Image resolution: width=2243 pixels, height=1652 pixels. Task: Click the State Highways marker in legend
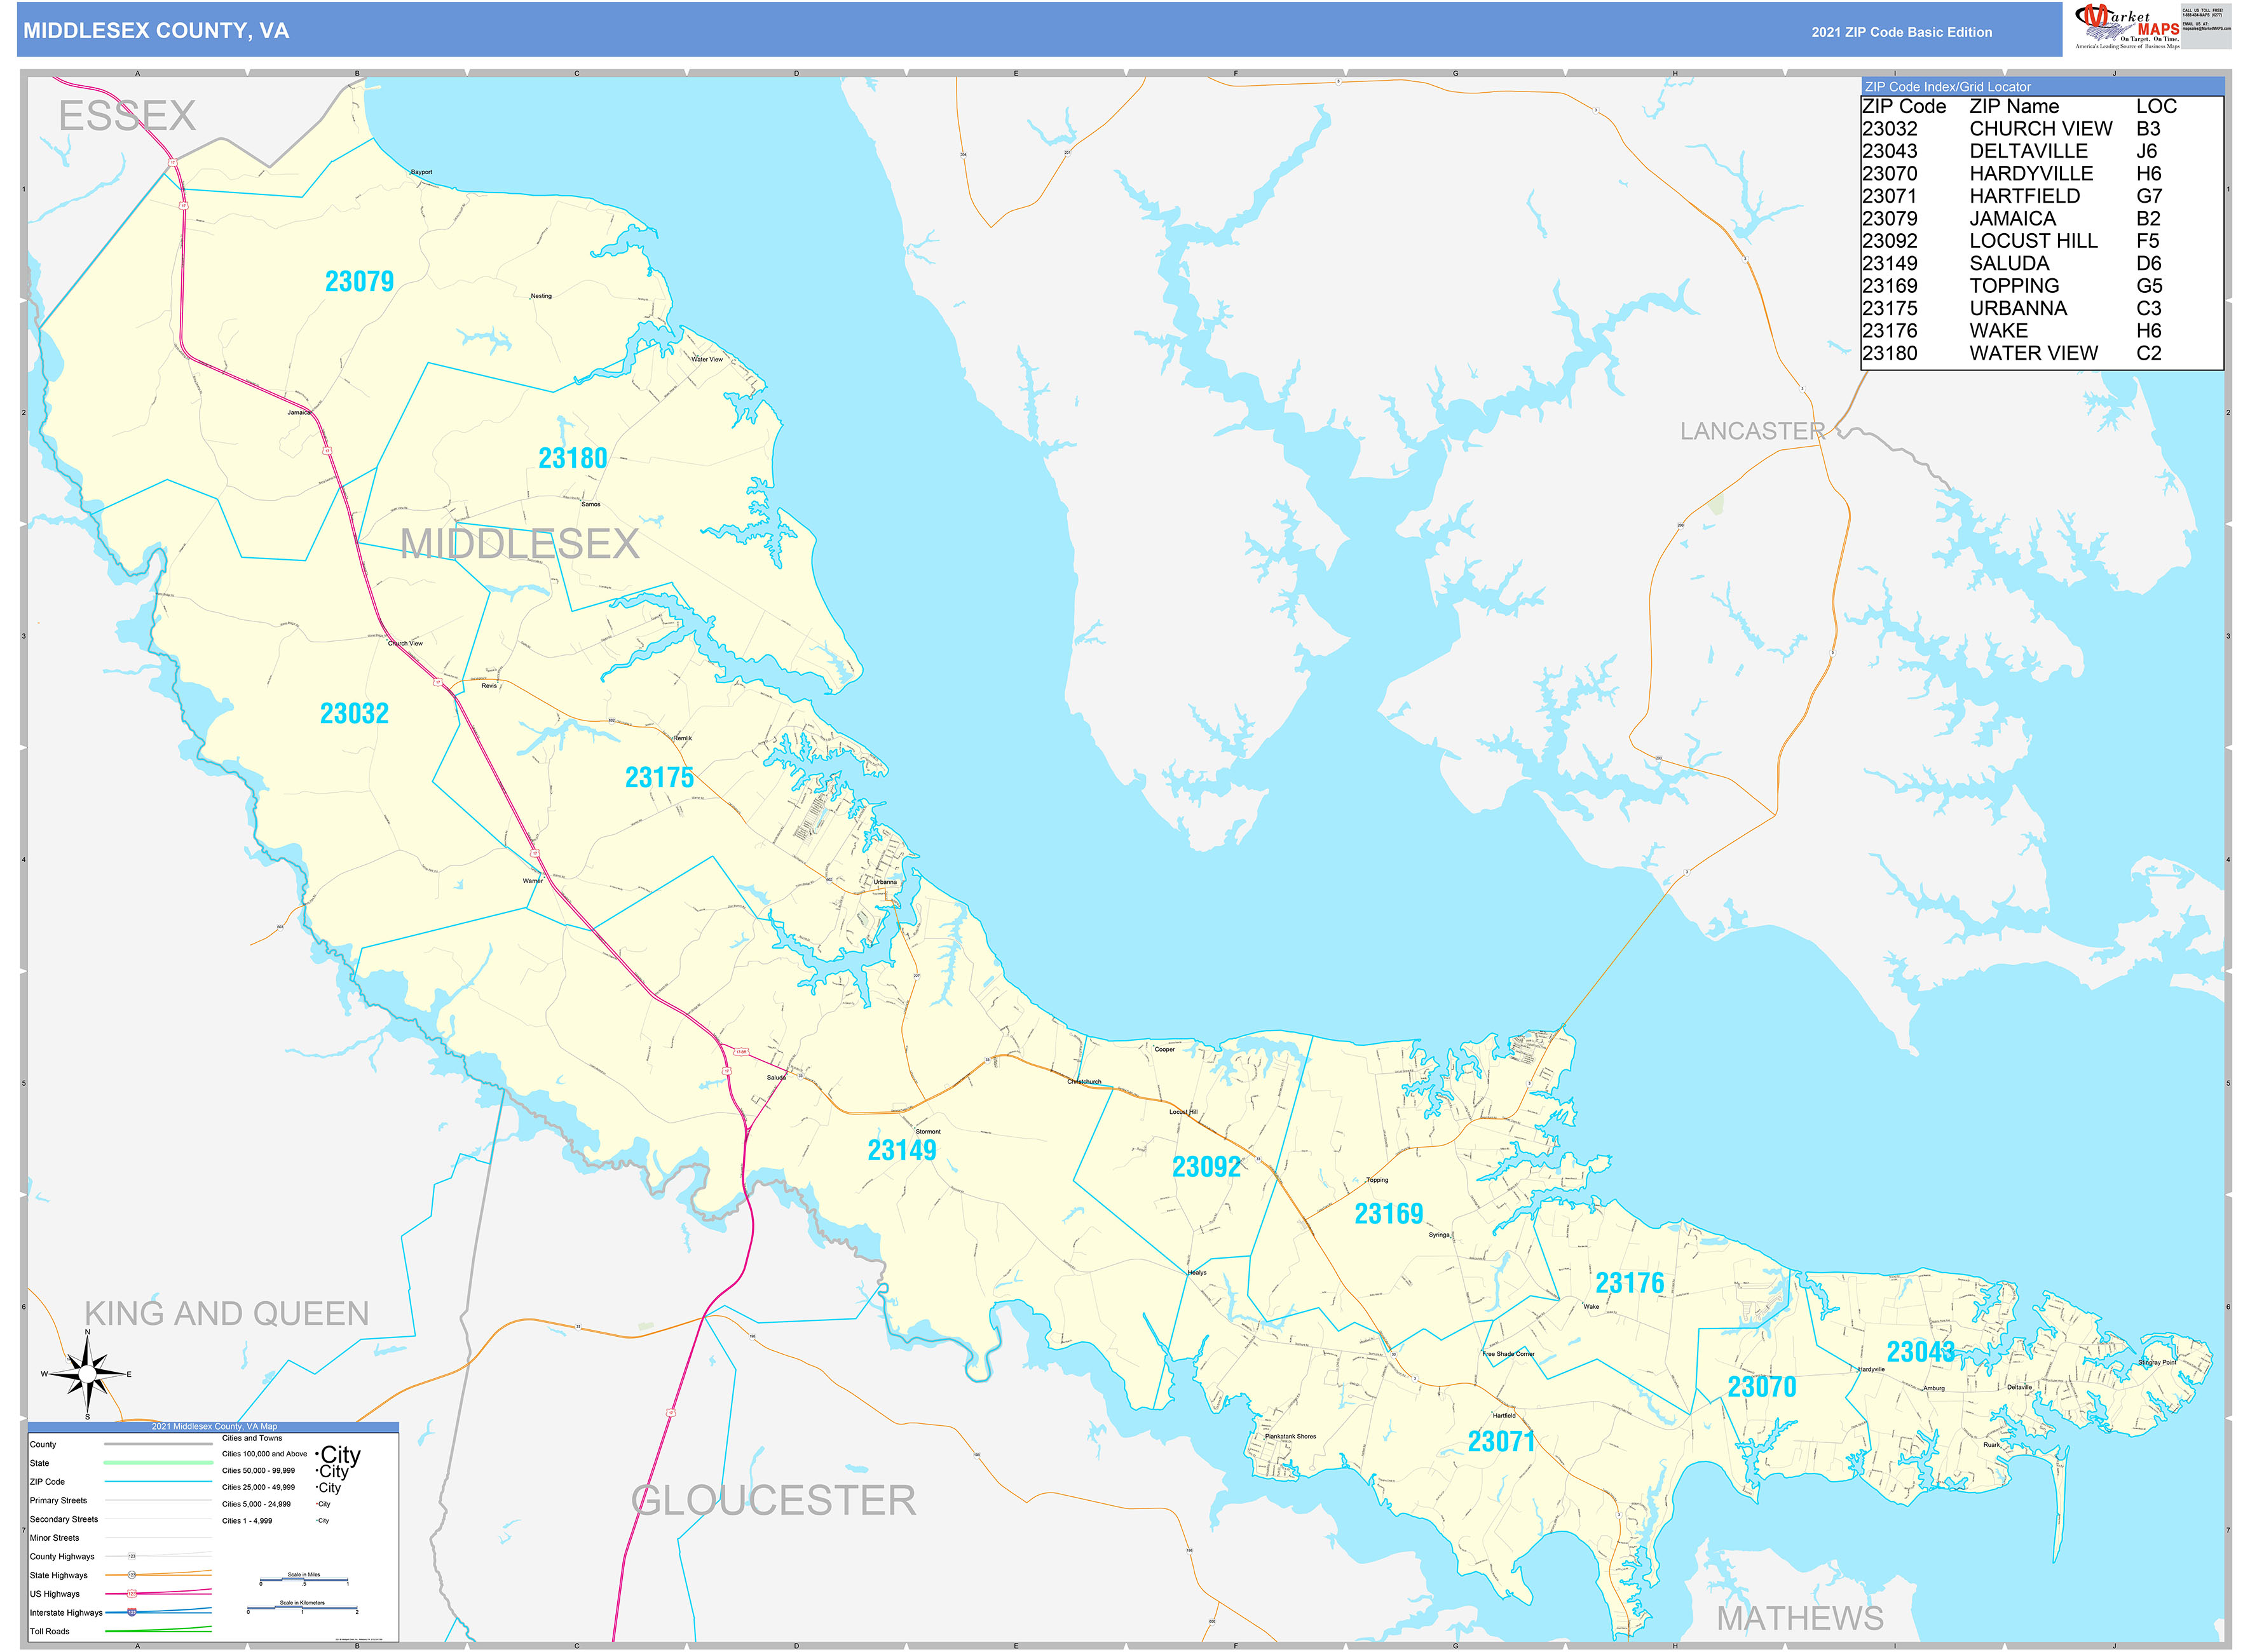132,1575
